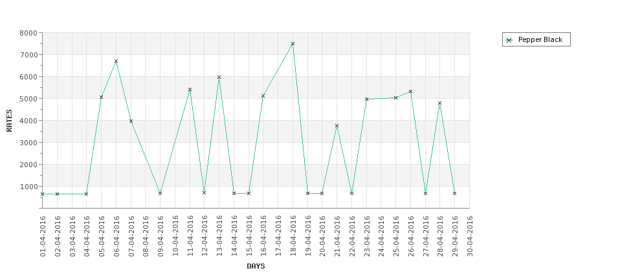Click the 26-04-2016 date label on x-axis
This screenshot has height=277, width=631.
pos(411,236)
